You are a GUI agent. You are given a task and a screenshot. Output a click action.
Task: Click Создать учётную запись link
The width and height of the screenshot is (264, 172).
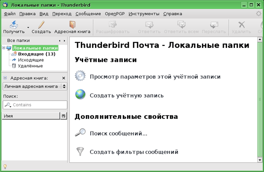(127, 95)
